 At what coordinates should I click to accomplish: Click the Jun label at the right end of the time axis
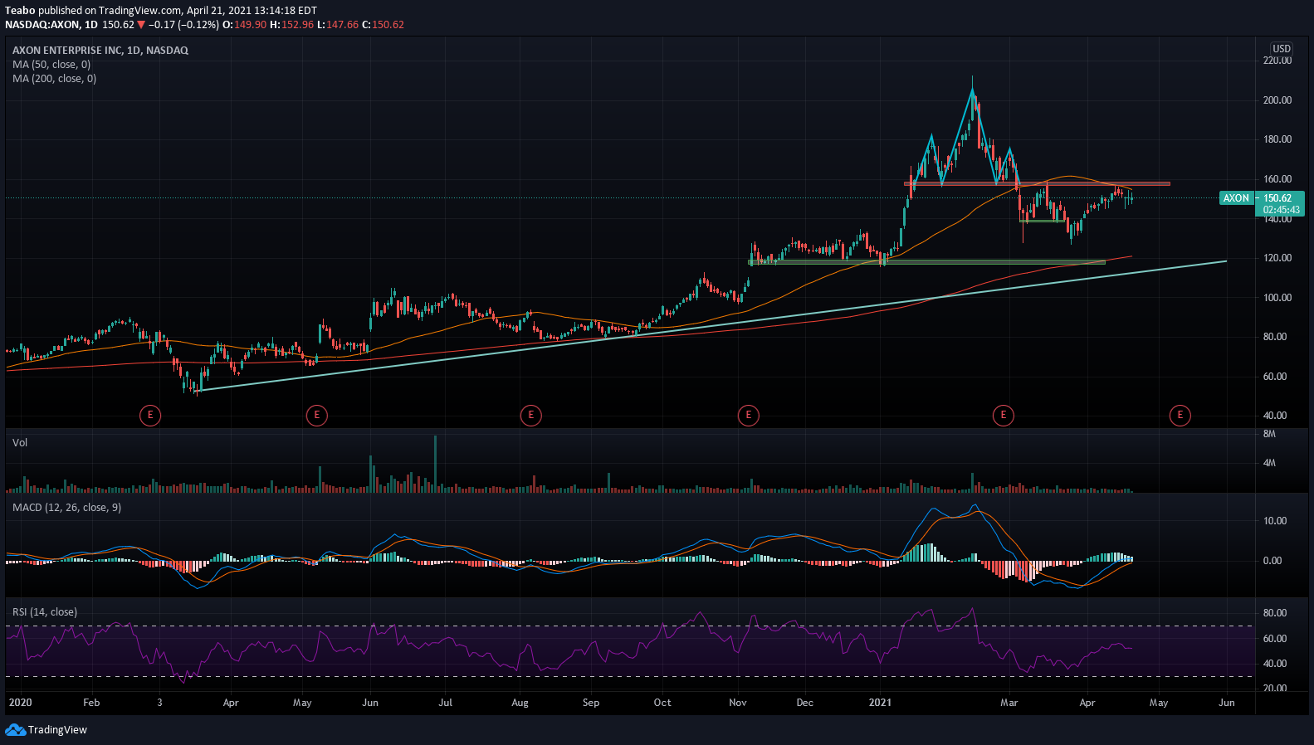click(x=1226, y=703)
